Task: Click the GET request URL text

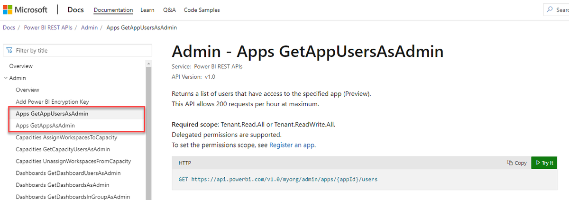Action: tap(278, 180)
